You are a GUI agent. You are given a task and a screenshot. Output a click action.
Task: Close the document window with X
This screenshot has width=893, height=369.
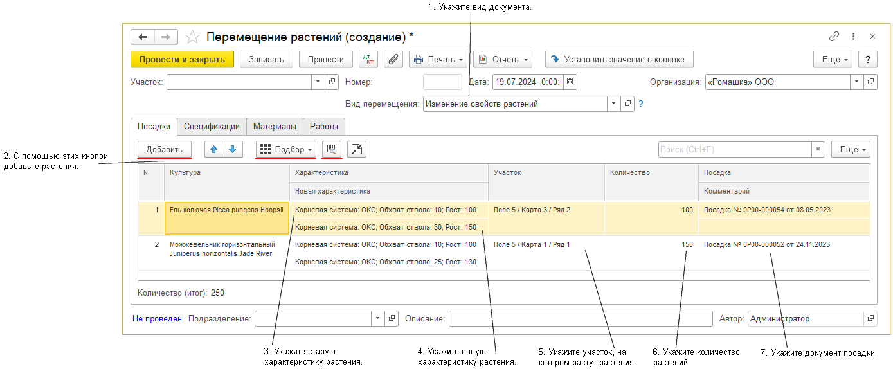pyautogui.click(x=872, y=37)
